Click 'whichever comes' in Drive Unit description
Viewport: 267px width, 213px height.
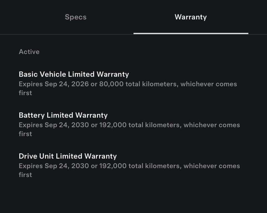tap(211, 166)
